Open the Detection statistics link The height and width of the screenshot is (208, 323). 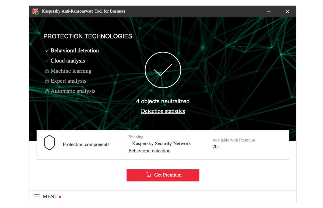pyautogui.click(x=163, y=111)
